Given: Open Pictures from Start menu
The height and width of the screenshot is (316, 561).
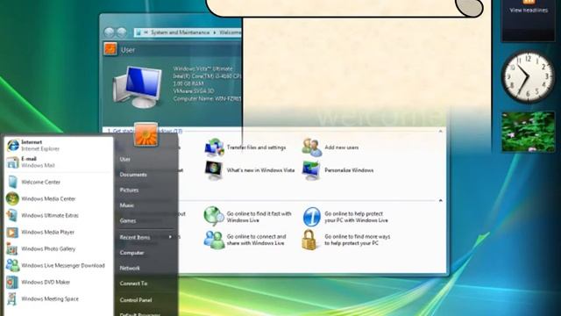Looking at the screenshot, I should point(129,190).
